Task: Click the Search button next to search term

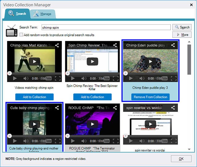Action: (x=182, y=27)
